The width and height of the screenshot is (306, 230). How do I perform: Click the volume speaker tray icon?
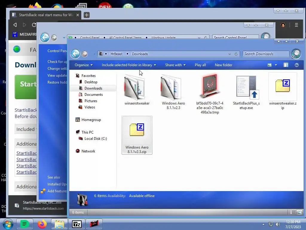point(278,224)
